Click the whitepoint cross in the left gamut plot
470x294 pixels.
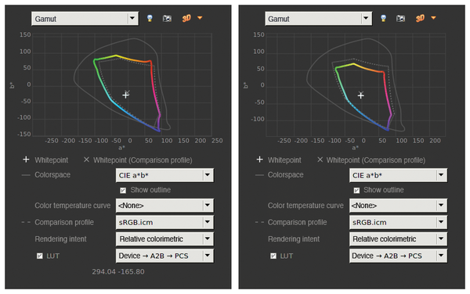(125, 95)
